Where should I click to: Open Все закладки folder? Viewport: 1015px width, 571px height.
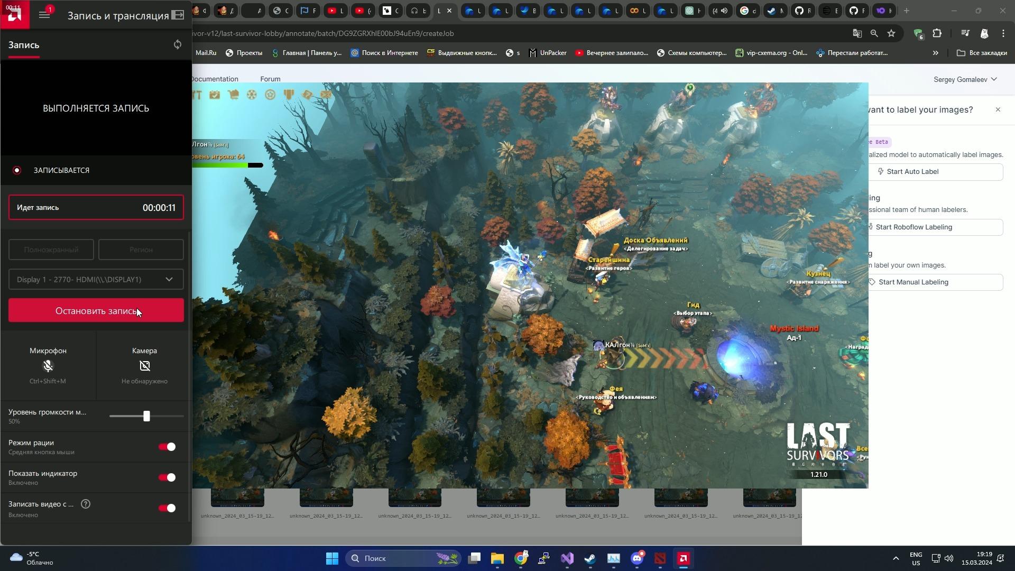(x=982, y=53)
